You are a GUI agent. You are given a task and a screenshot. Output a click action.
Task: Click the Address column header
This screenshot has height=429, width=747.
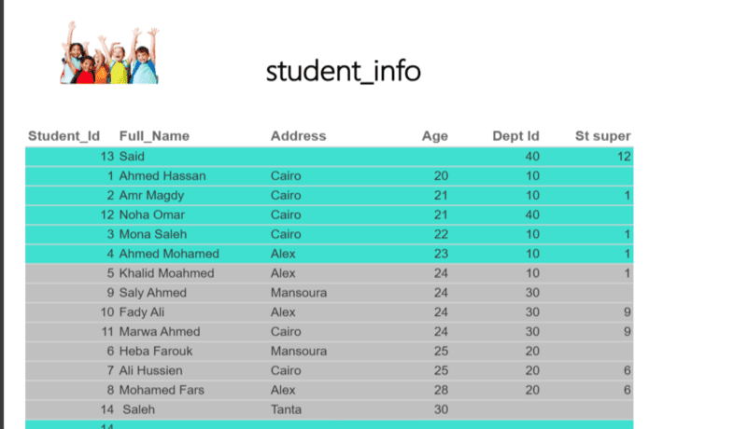click(x=298, y=136)
